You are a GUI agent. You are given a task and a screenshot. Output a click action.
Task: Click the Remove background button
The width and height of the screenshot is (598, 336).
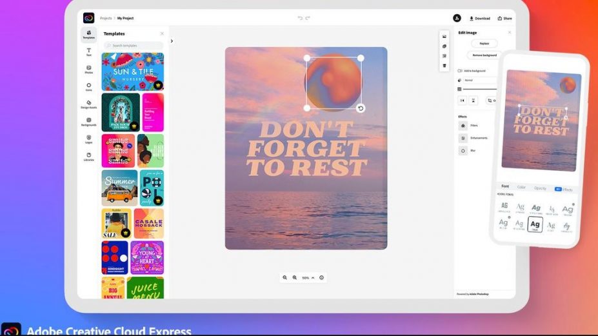pyautogui.click(x=484, y=55)
